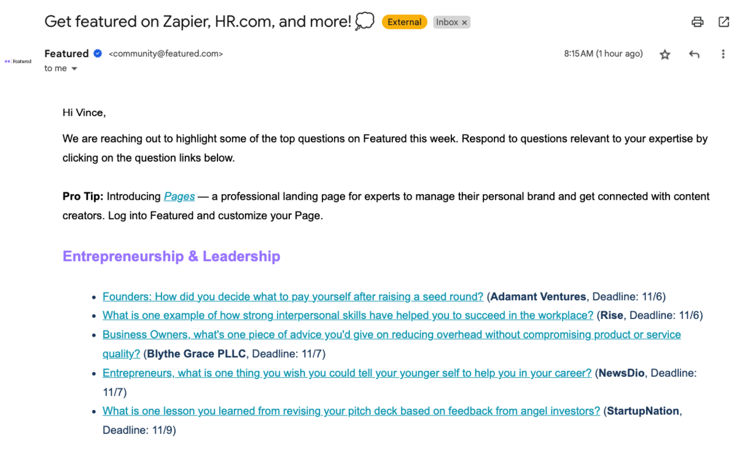Screen dimensions: 737x456
Task: Click the yellow External tag
Action: 404,22
